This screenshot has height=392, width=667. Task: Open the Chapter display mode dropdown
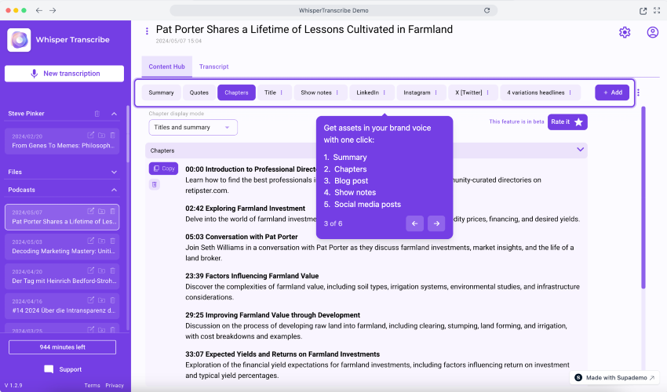coord(193,127)
